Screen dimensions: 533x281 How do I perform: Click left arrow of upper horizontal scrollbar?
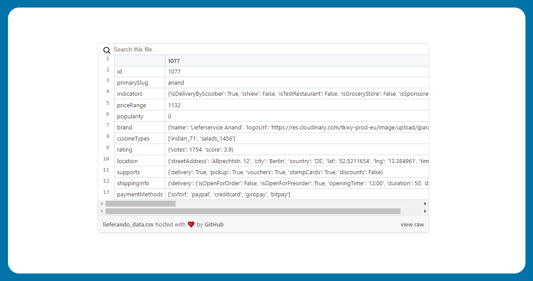[102, 204]
